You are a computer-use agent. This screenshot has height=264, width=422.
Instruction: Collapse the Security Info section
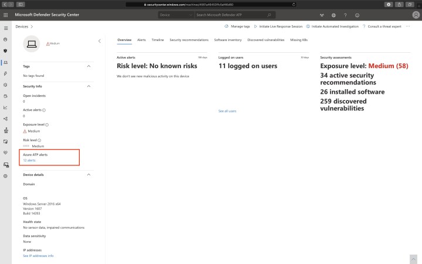(89, 86)
